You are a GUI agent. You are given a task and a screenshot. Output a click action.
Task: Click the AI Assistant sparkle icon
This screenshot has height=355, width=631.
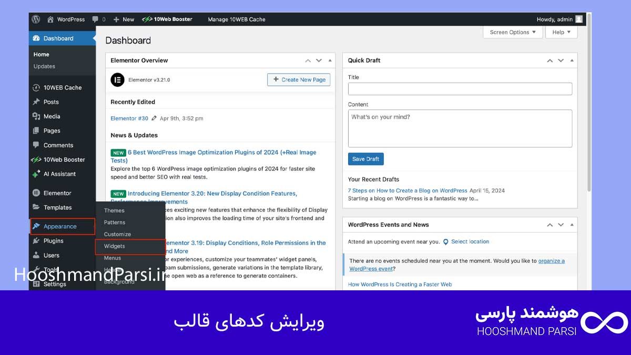tap(36, 174)
